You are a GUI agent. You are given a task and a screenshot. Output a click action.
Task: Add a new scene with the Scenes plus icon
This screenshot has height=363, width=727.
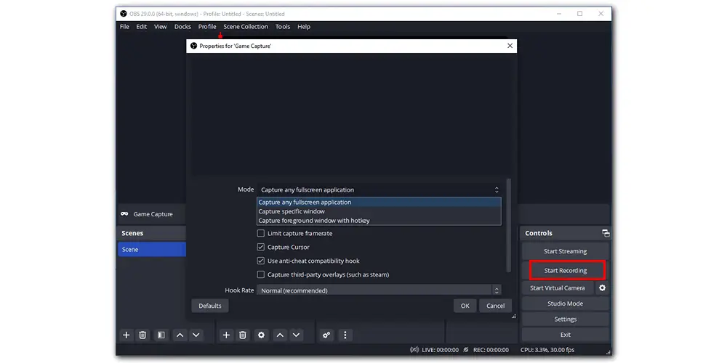tap(126, 335)
